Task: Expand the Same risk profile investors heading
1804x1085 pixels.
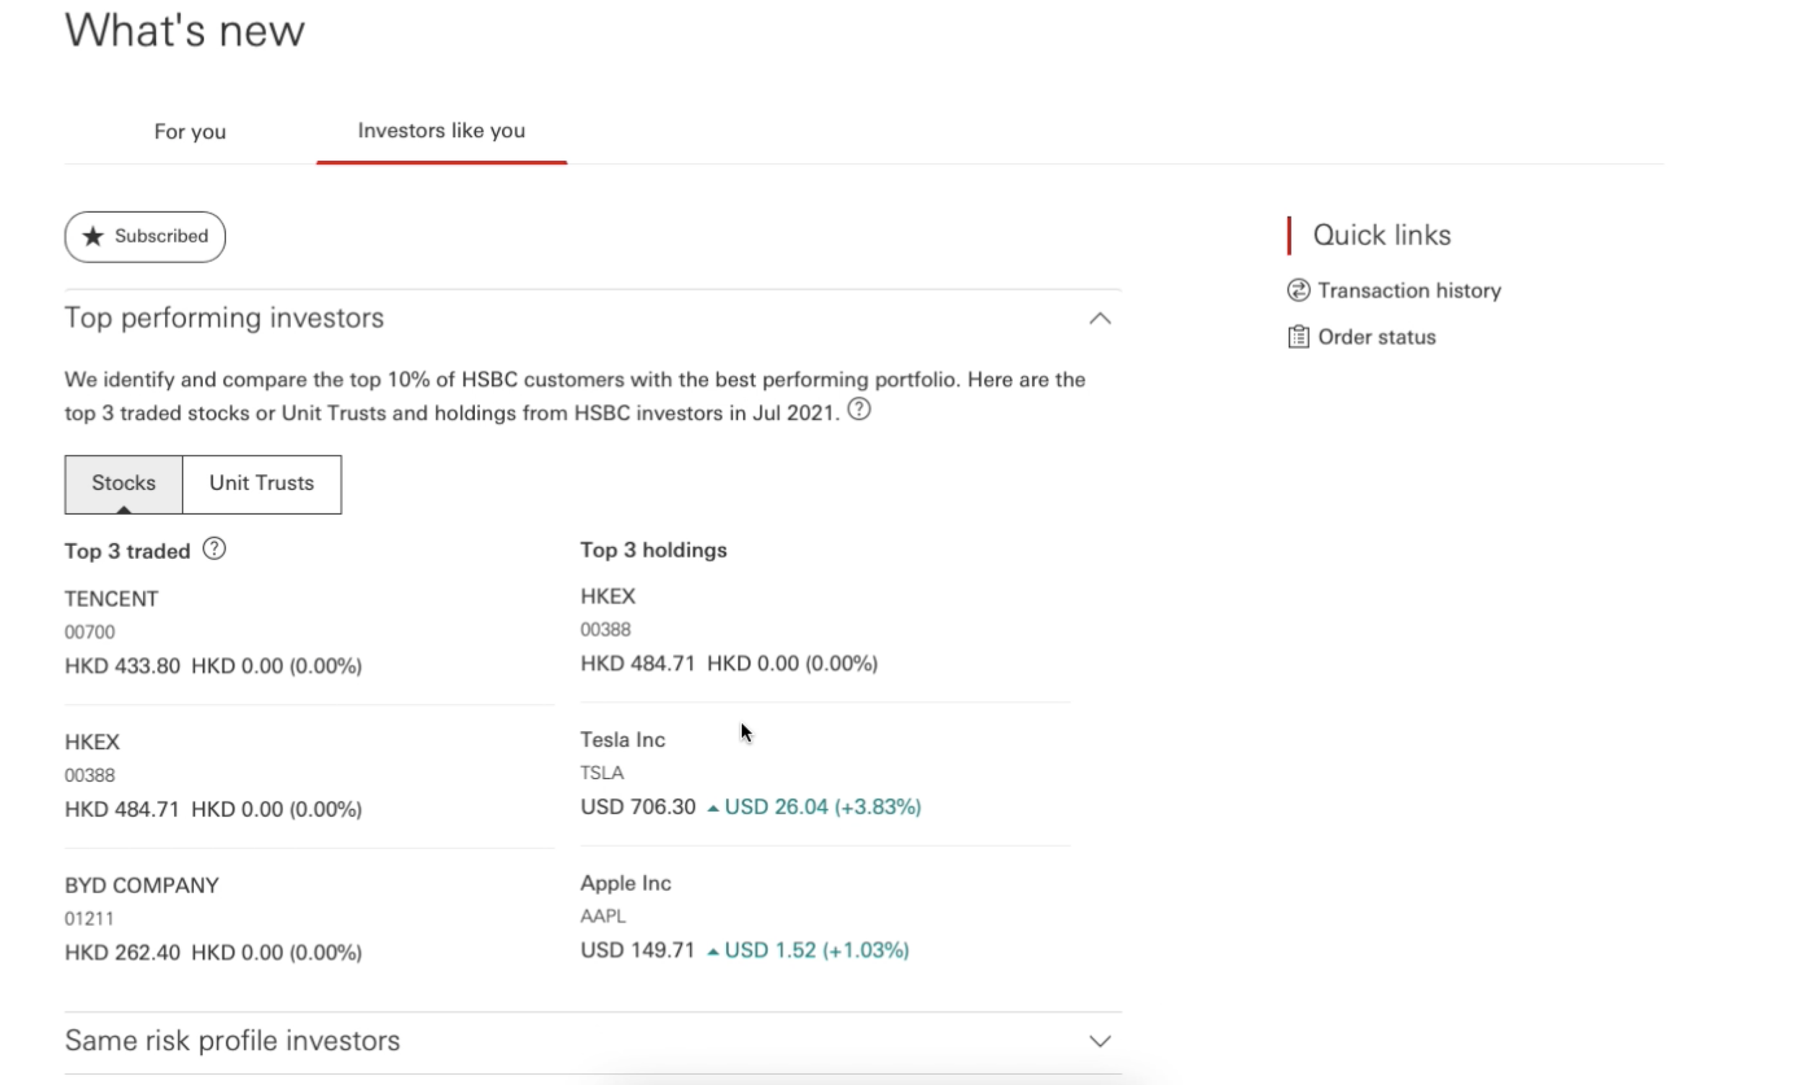Action: (x=232, y=1040)
